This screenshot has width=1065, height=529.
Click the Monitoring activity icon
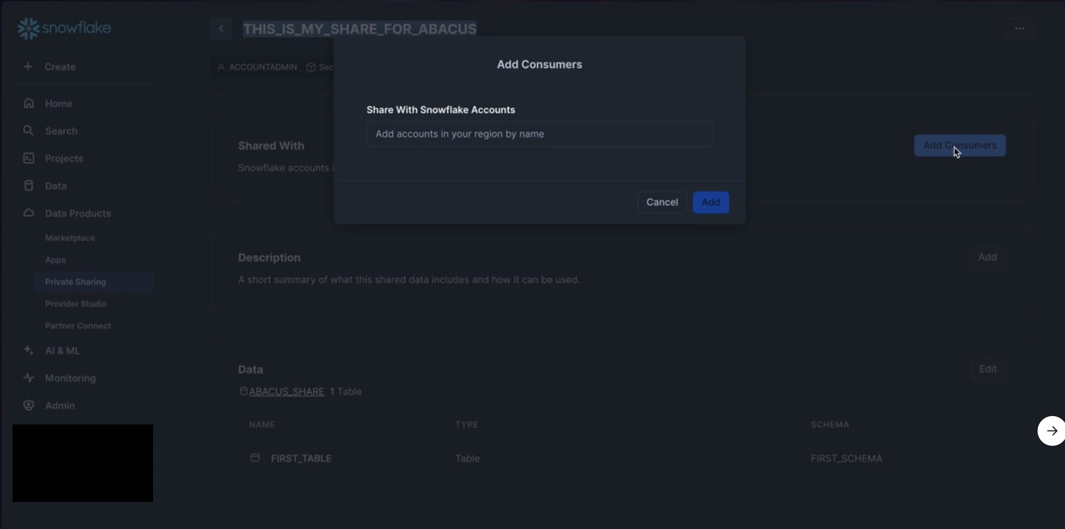pyautogui.click(x=29, y=377)
